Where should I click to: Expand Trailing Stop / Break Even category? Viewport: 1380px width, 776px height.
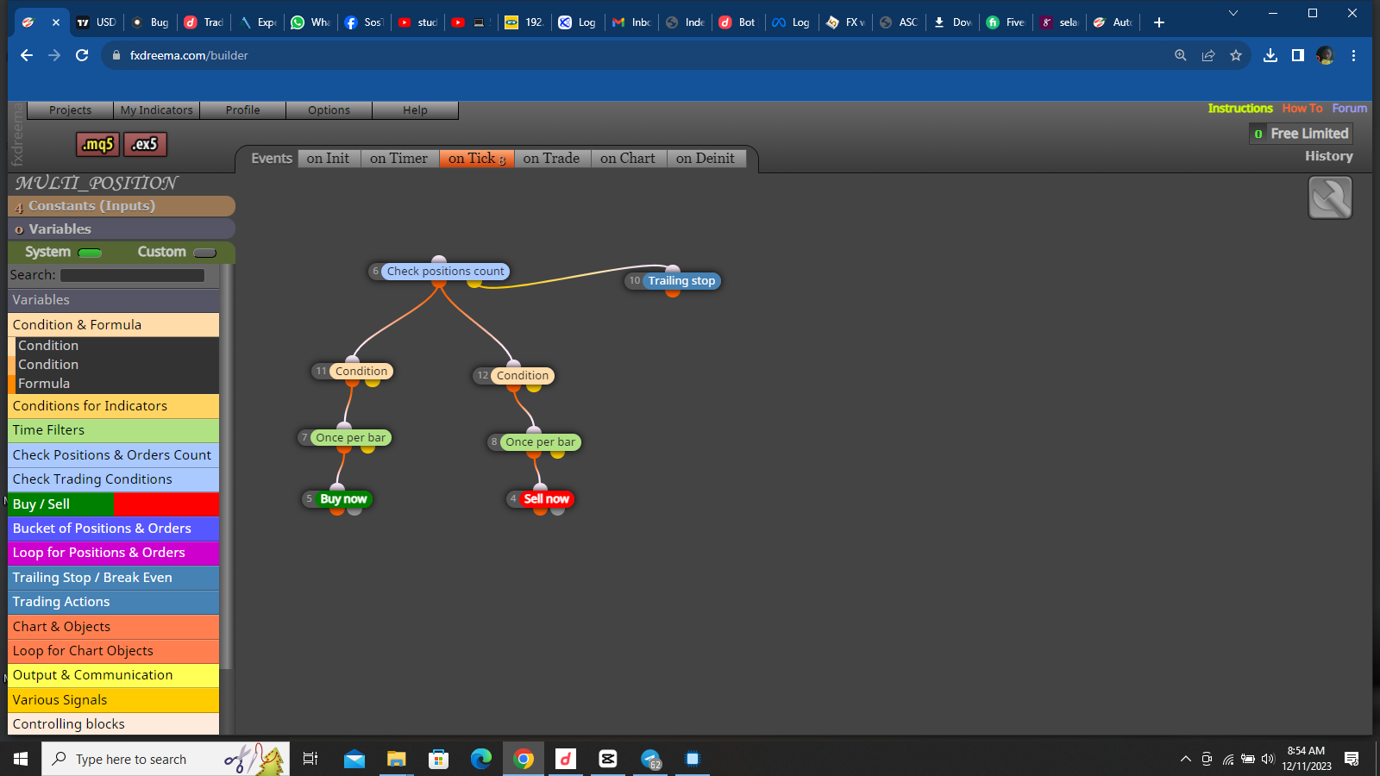point(114,578)
